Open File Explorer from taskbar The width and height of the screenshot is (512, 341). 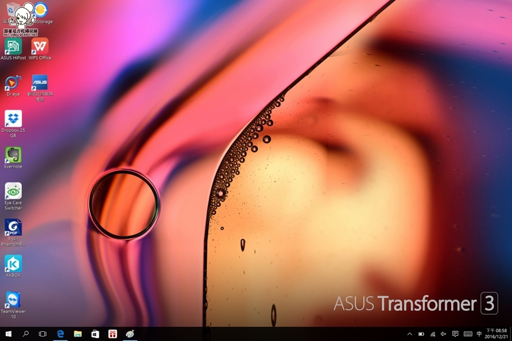pos(78,334)
